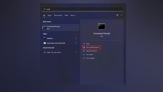This screenshot has width=163, height=92.
Task: Select deactivate news feed.cmd result
Action: [61, 43]
